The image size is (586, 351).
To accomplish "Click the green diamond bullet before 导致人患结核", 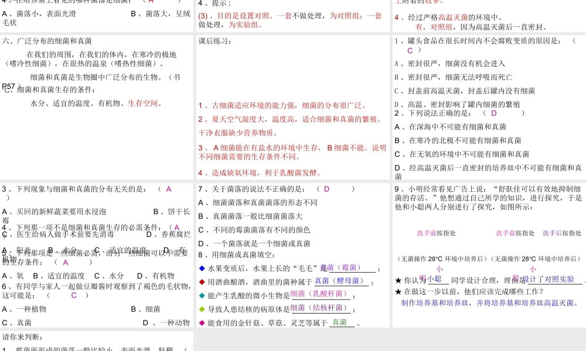I will [x=202, y=309].
